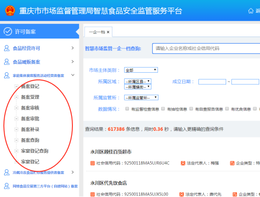Open the 许可备案 sidebar section
The height and width of the screenshot is (197, 260).
tap(39, 31)
